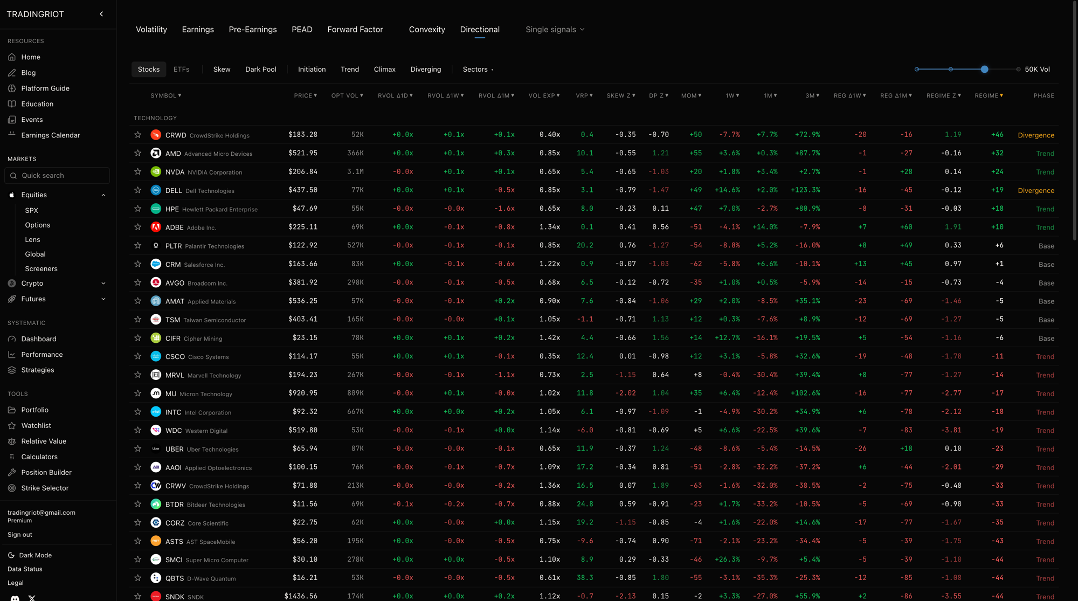Focus the Quick search input field
The image size is (1078, 601).
[x=57, y=175]
